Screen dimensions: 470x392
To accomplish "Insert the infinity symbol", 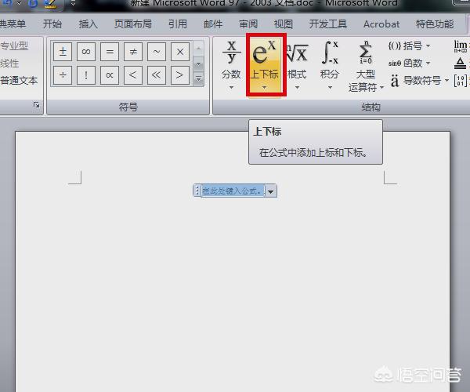I will point(86,52).
